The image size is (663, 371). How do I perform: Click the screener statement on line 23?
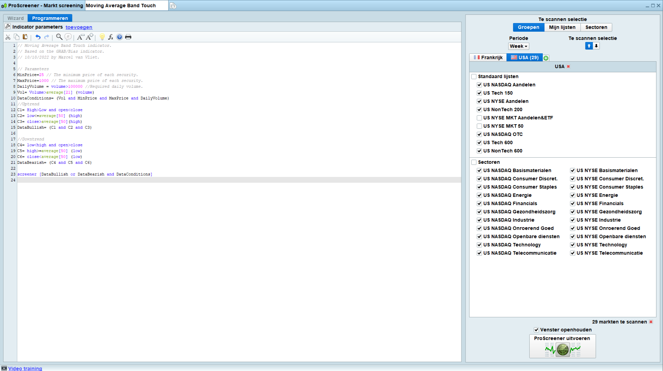pyautogui.click(x=85, y=174)
